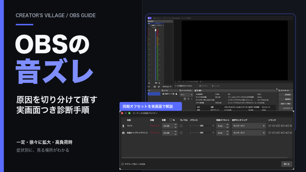Adjust 映像キャプチャデバイス balance slider handle
Image resolution: width=306 pixels, height=172 pixels.
202,133
